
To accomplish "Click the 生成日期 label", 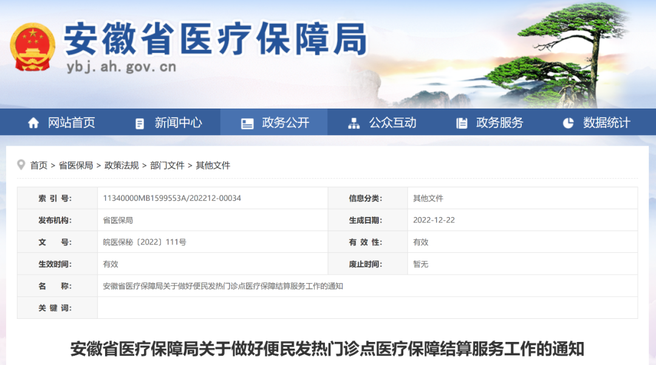I will point(366,220).
